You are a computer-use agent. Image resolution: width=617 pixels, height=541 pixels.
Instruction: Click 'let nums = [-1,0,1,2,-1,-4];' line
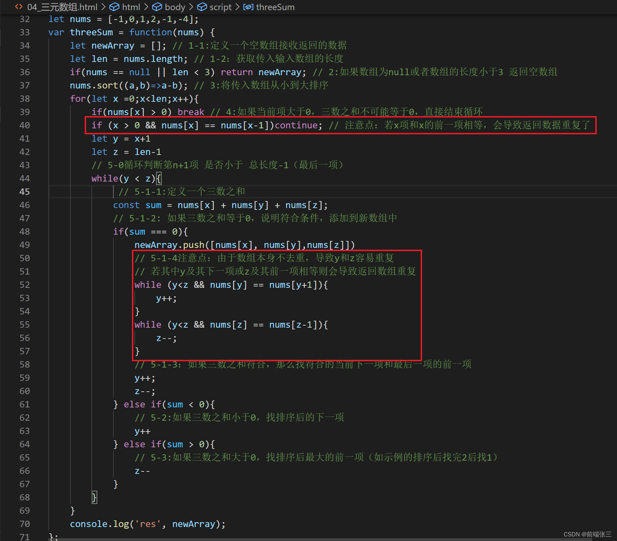click(x=124, y=19)
